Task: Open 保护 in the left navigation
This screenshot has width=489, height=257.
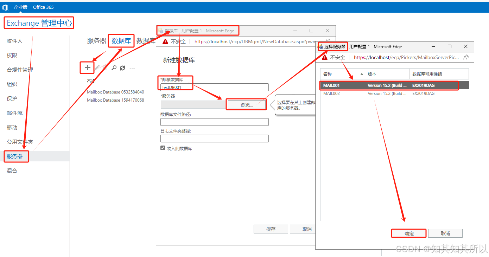Action: click(x=12, y=99)
